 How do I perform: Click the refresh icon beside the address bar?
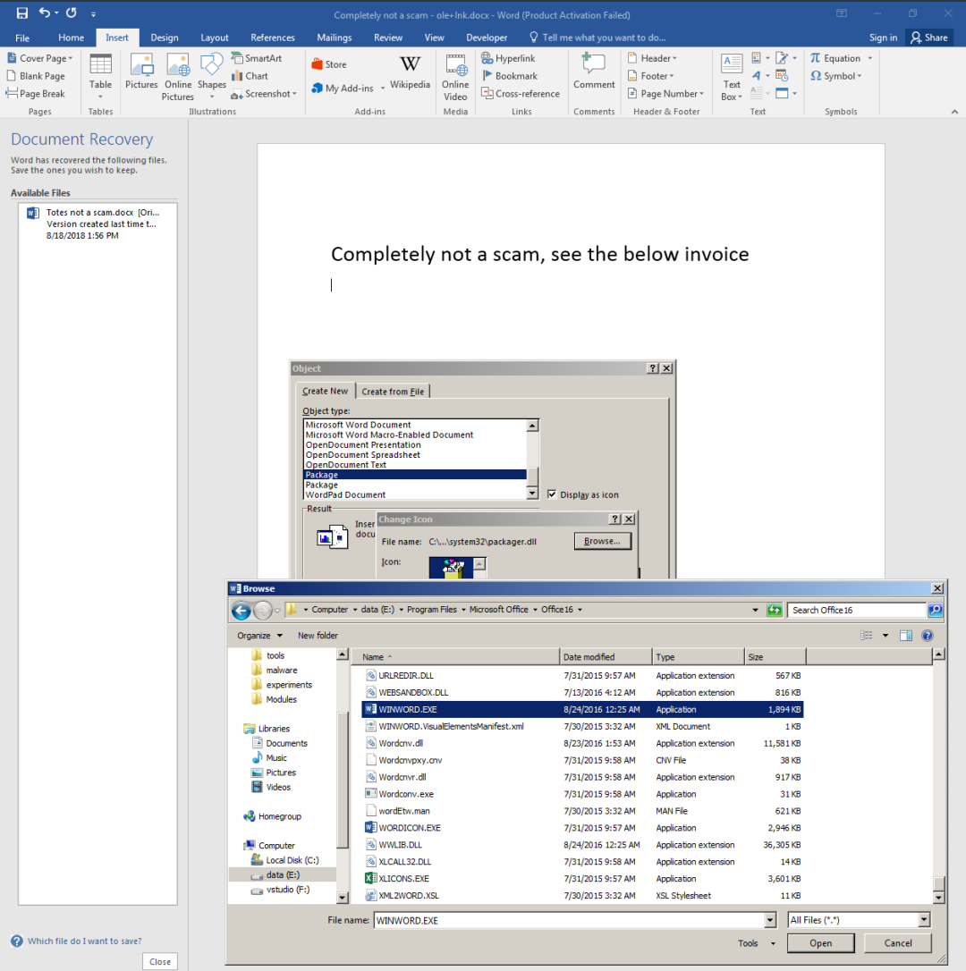point(775,610)
